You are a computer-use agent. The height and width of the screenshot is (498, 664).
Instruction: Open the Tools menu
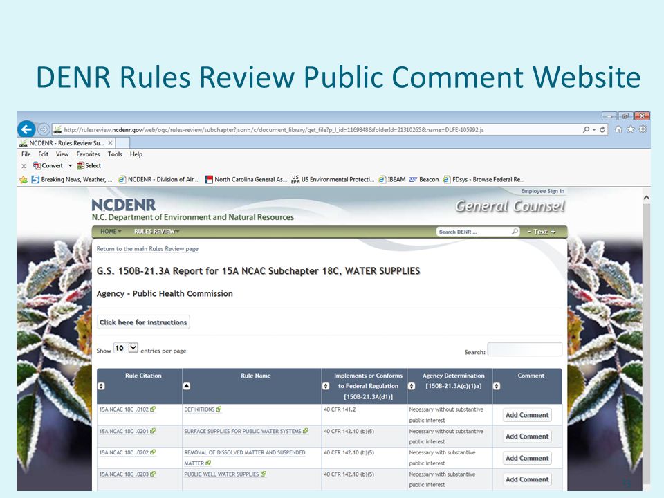coord(115,154)
